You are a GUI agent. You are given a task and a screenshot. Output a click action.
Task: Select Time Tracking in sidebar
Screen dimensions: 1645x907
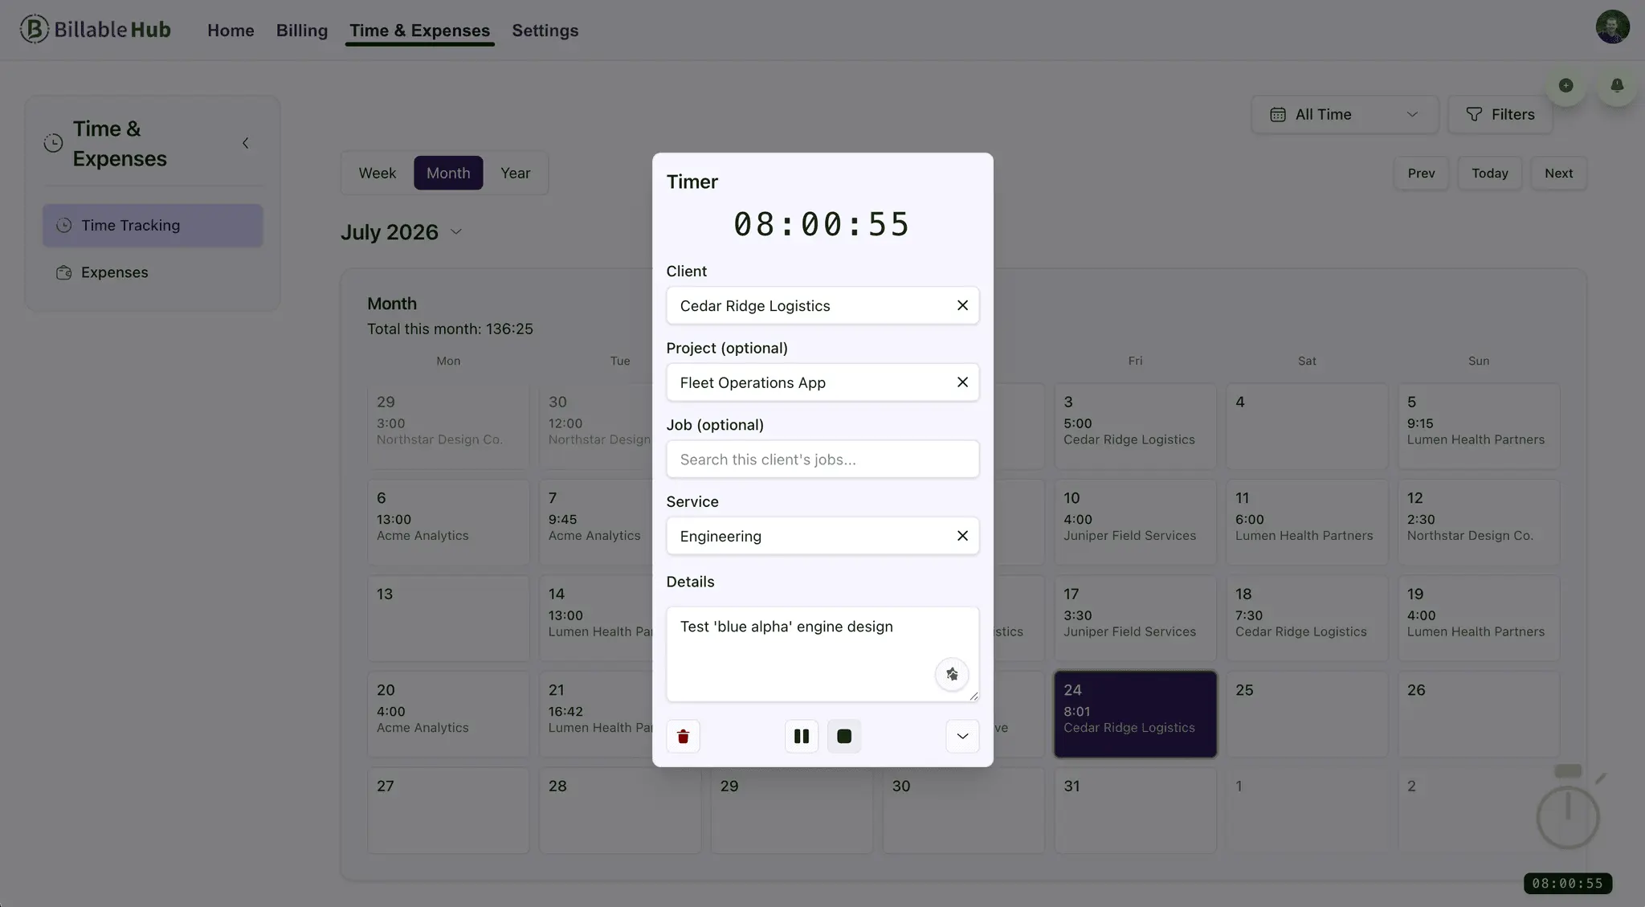coord(153,226)
